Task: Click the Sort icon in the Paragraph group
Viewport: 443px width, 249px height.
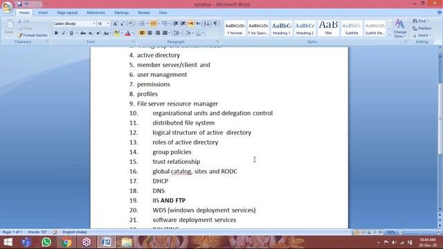Action: 206,24
